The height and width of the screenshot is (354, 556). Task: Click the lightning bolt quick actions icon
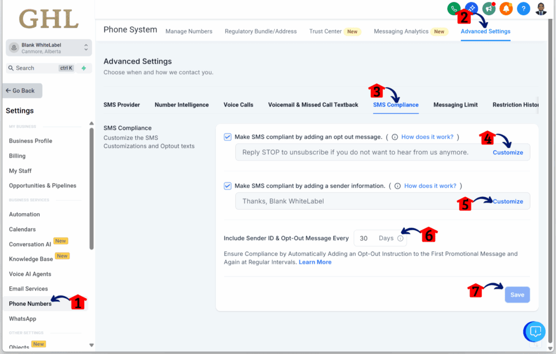coord(84,68)
